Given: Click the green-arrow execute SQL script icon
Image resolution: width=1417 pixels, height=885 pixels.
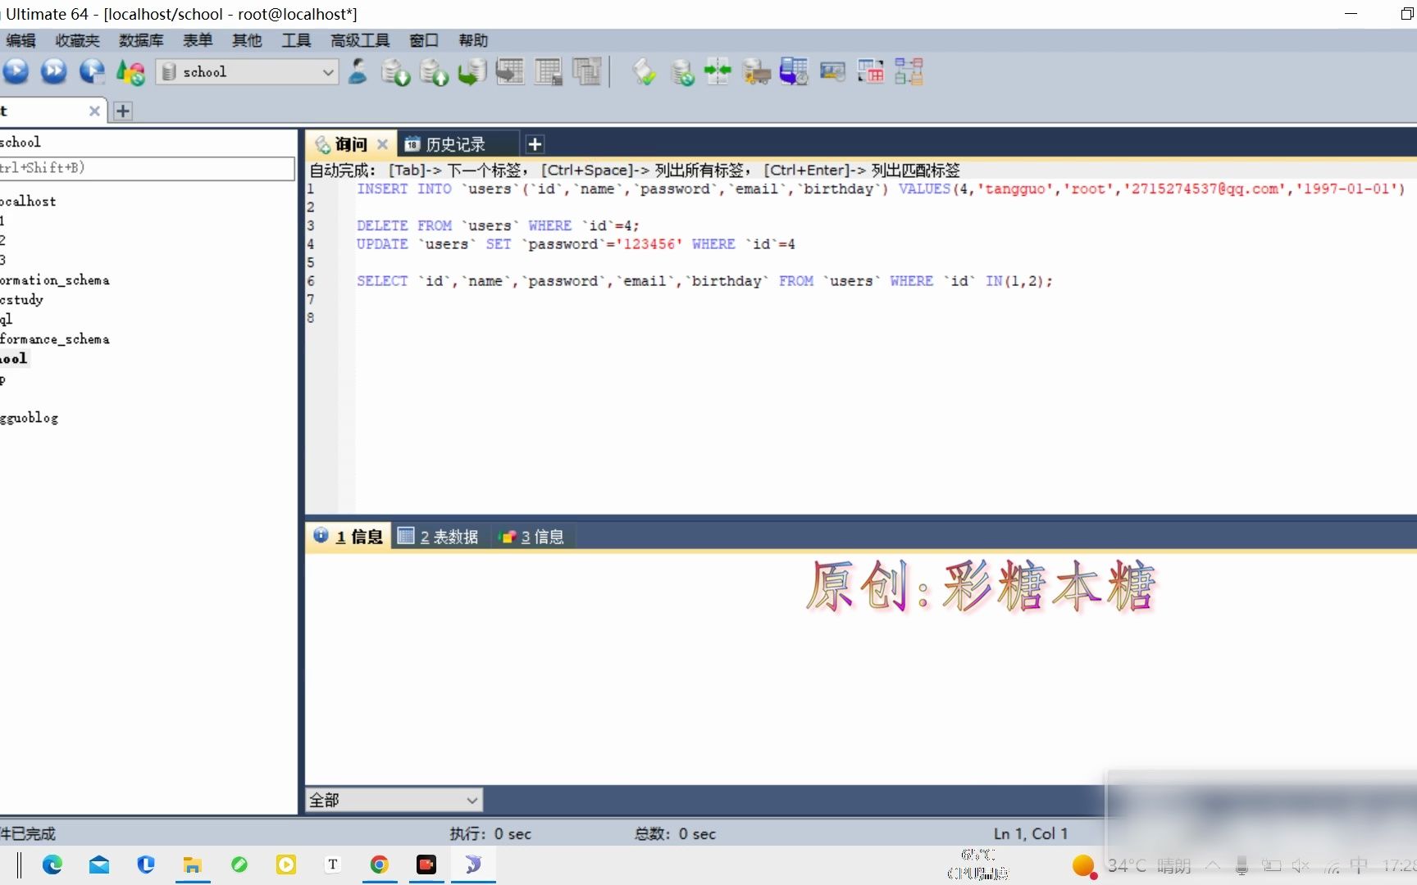Looking at the screenshot, I should (x=472, y=72).
